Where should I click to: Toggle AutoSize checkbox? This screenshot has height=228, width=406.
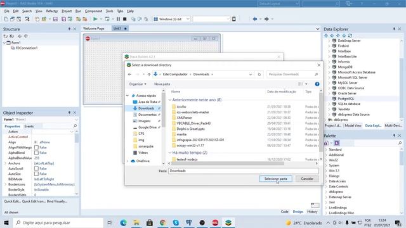[x=37, y=174]
